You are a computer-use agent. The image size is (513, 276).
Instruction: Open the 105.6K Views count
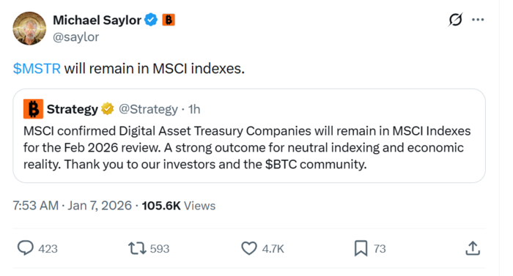pos(179,206)
